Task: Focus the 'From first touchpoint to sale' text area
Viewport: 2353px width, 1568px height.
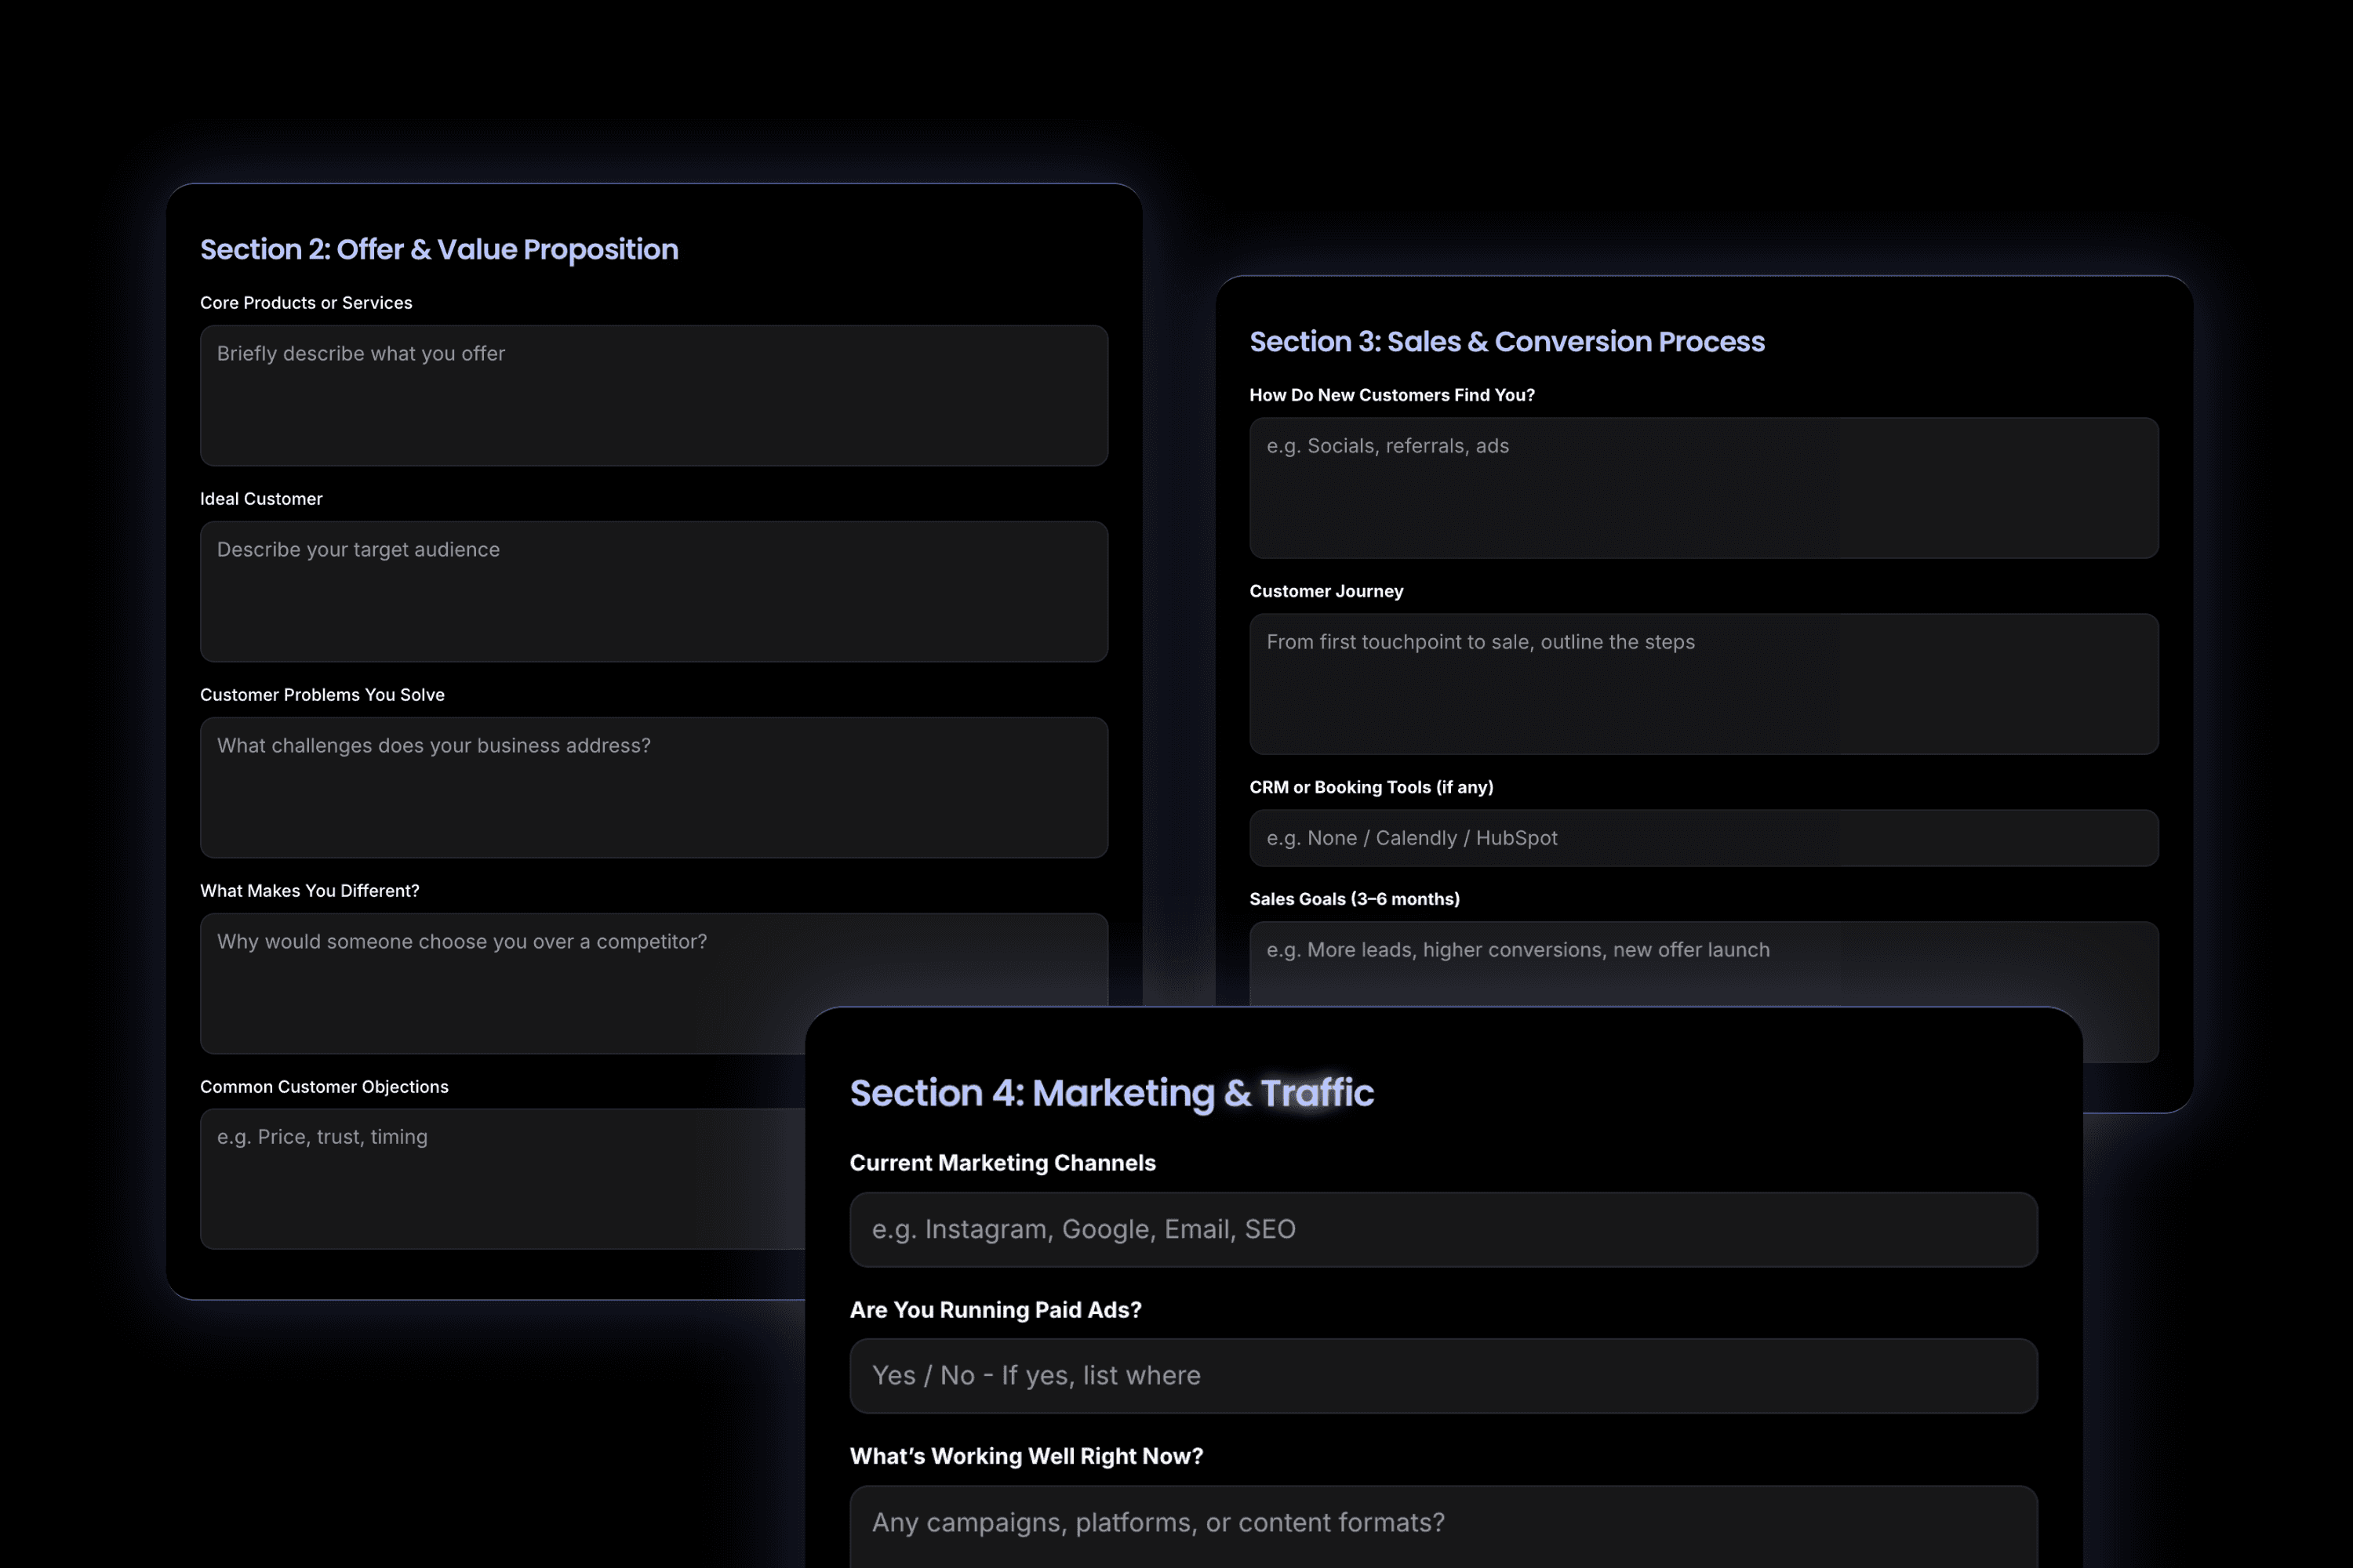Action: (x=1703, y=683)
